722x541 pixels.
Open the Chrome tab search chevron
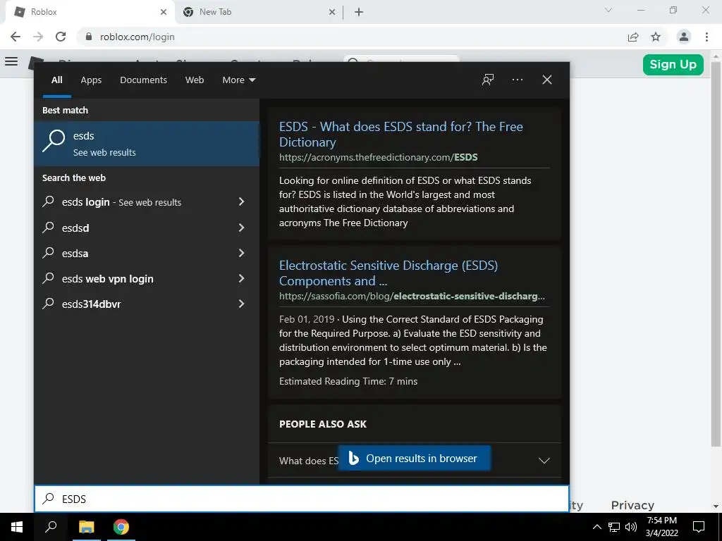608,10
